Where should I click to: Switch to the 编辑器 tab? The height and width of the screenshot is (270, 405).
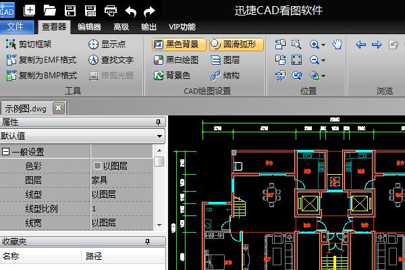[x=89, y=27]
